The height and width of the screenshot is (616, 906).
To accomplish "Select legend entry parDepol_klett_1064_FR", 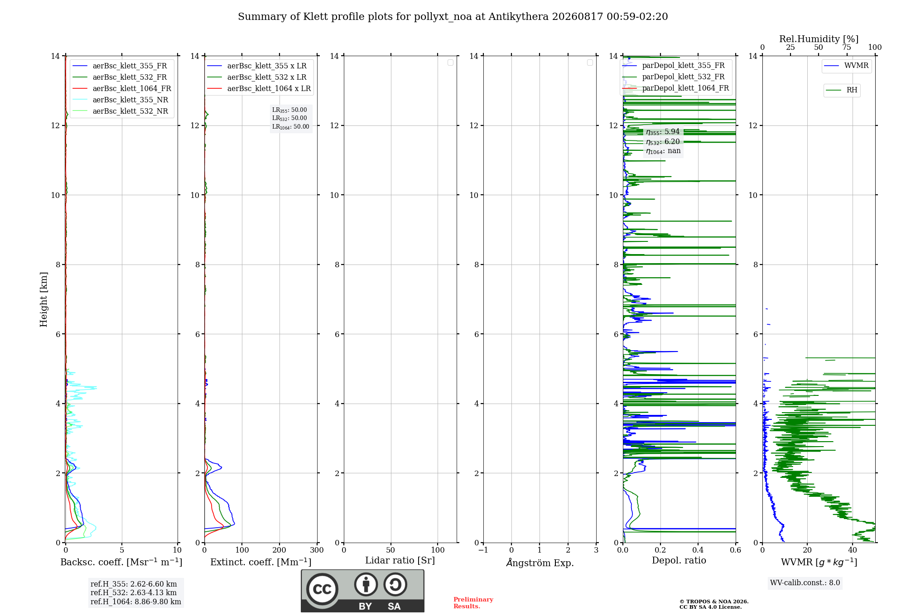I will (676, 88).
